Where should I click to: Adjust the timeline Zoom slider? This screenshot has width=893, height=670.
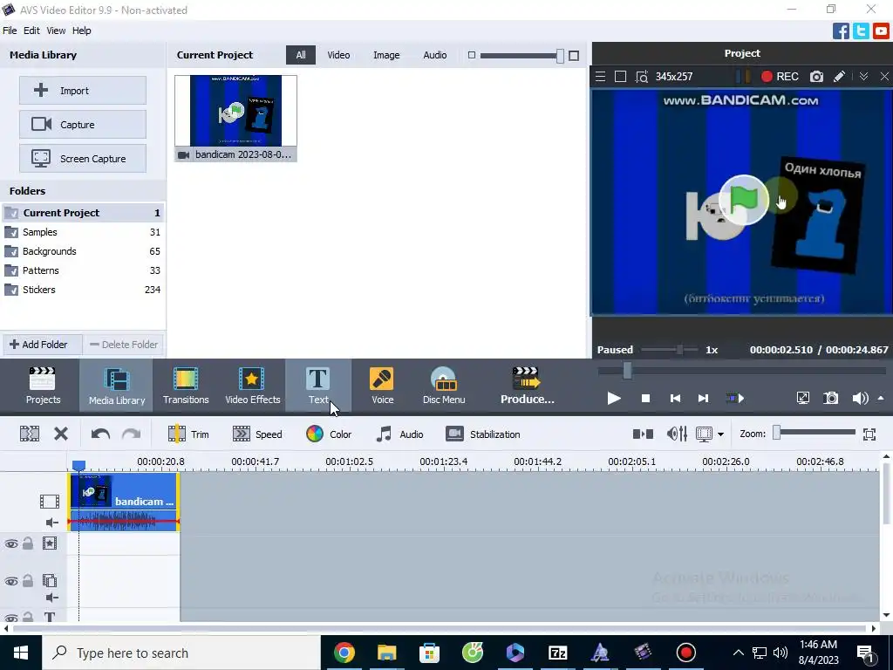[776, 434]
